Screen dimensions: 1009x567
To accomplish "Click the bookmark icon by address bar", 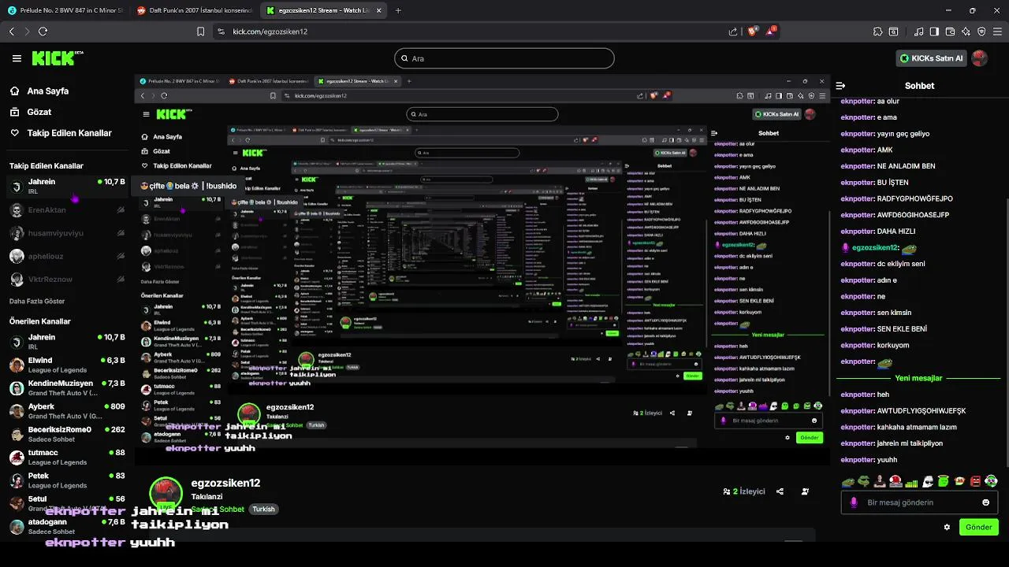I will (200, 31).
